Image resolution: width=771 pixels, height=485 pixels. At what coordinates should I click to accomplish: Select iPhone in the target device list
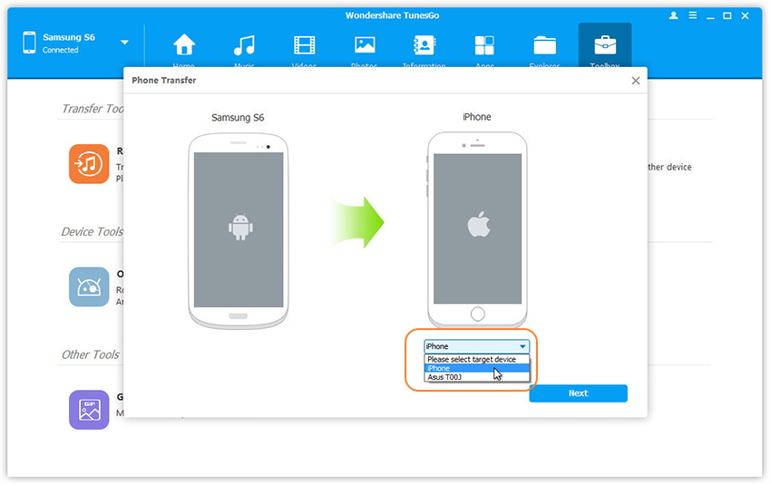(x=476, y=368)
